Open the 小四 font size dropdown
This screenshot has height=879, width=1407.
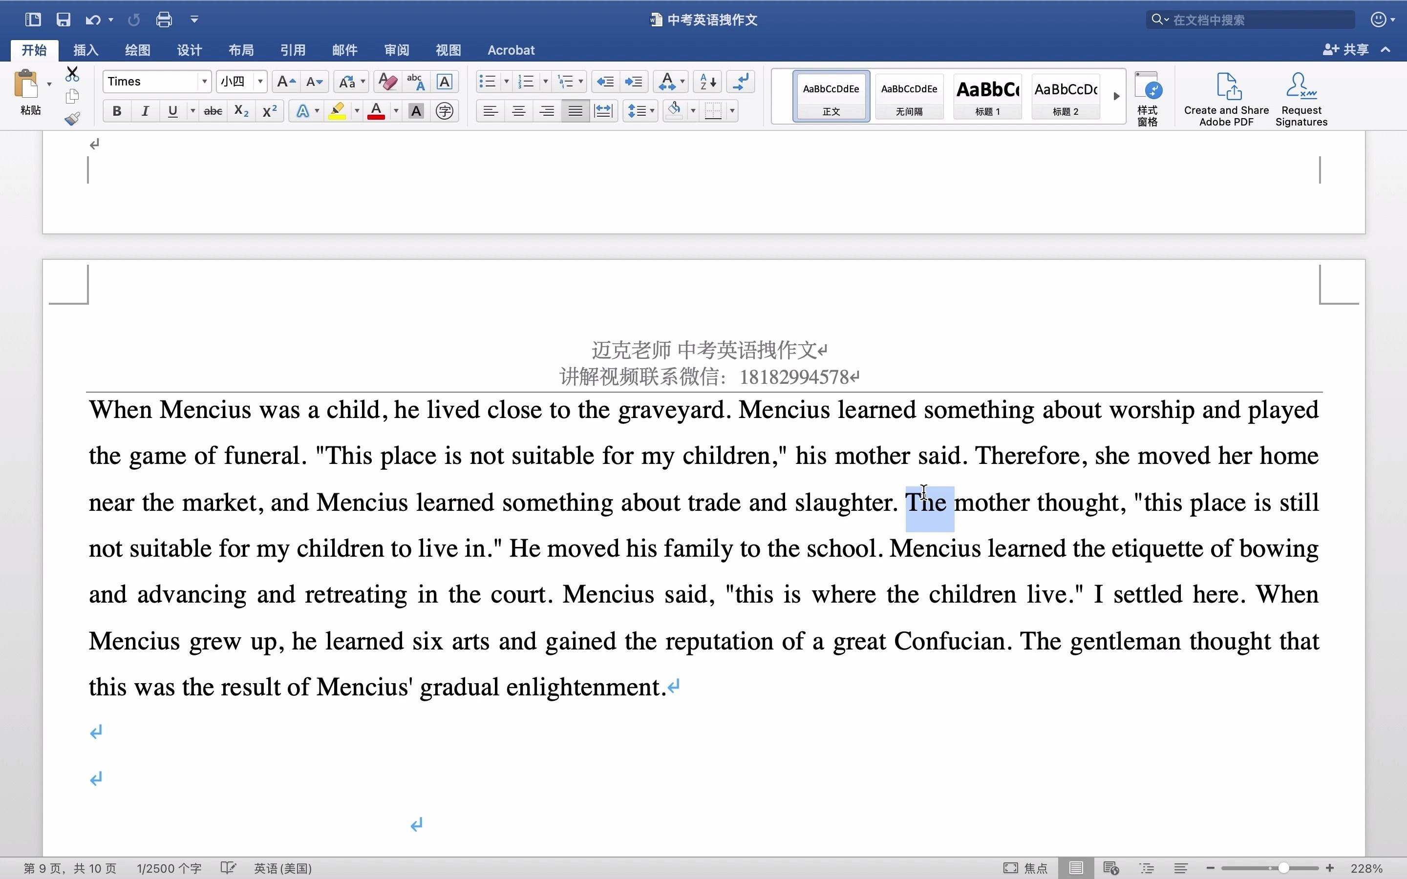260,82
